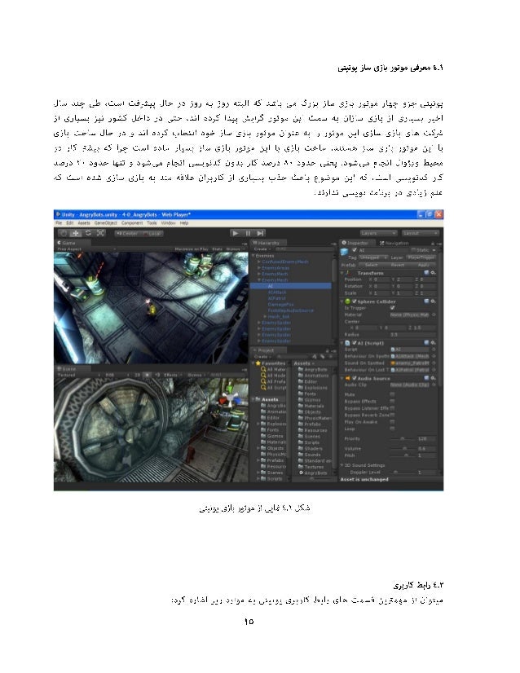Toggle the Center pivot mode button
The width and height of the screenshot is (520, 673).
(127, 234)
